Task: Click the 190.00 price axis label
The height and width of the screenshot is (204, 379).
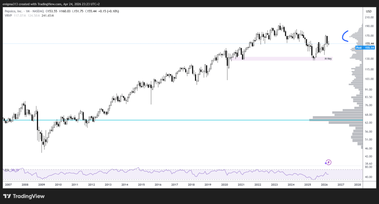Action: [369, 26]
